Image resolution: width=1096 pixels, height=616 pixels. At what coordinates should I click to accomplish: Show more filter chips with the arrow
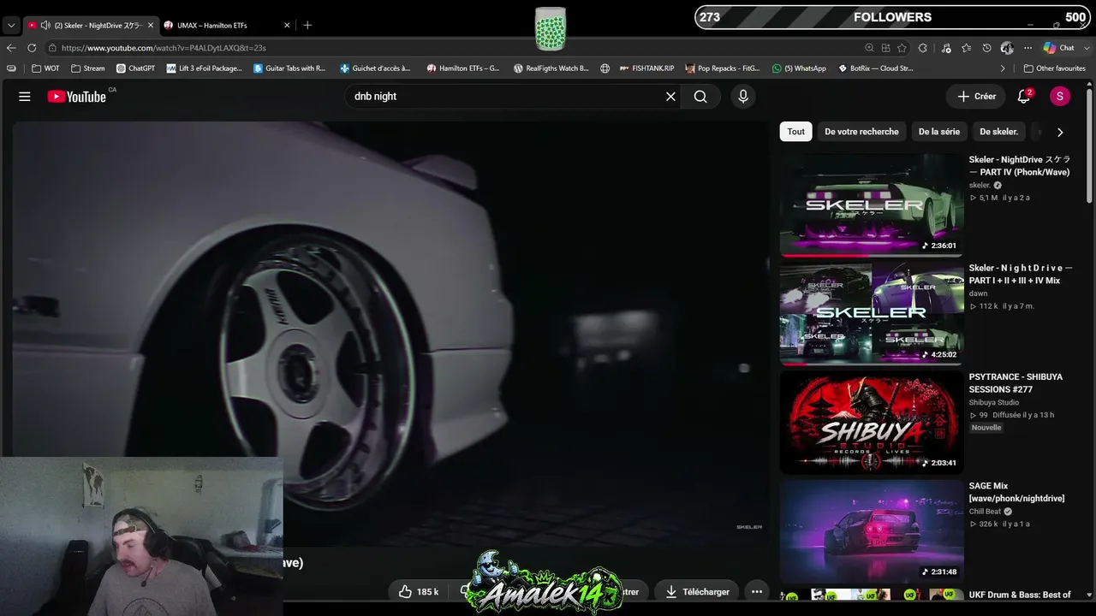coord(1060,132)
